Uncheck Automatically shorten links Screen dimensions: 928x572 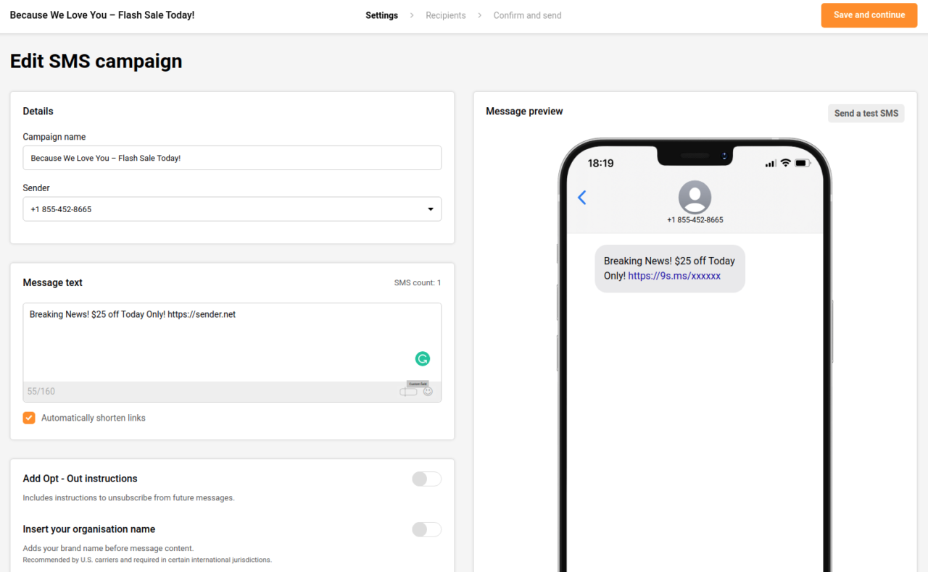tap(28, 418)
